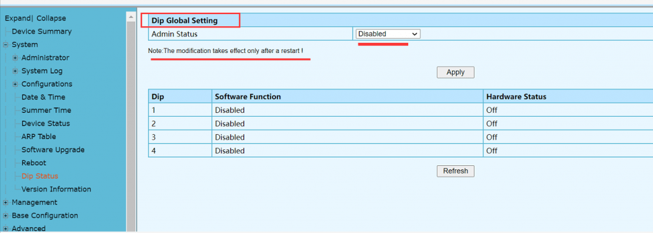653x233 pixels.
Task: Click the Expand link in sidebar
Action: [x=17, y=19]
